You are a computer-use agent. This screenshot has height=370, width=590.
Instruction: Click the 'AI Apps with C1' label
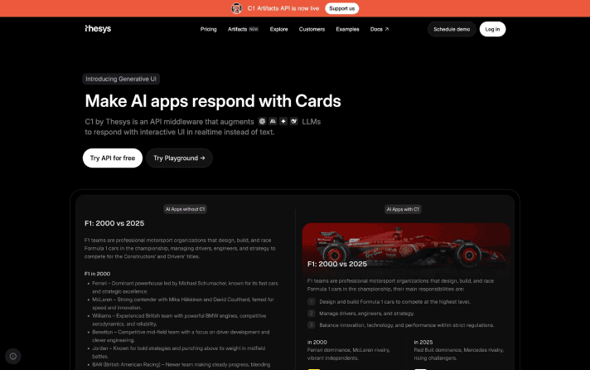click(x=403, y=209)
